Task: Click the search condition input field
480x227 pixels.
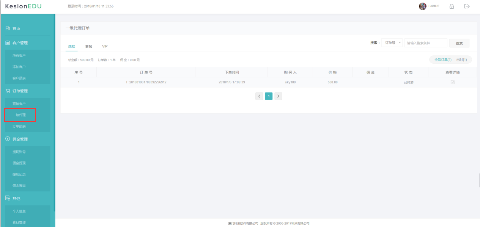Action: (426, 43)
